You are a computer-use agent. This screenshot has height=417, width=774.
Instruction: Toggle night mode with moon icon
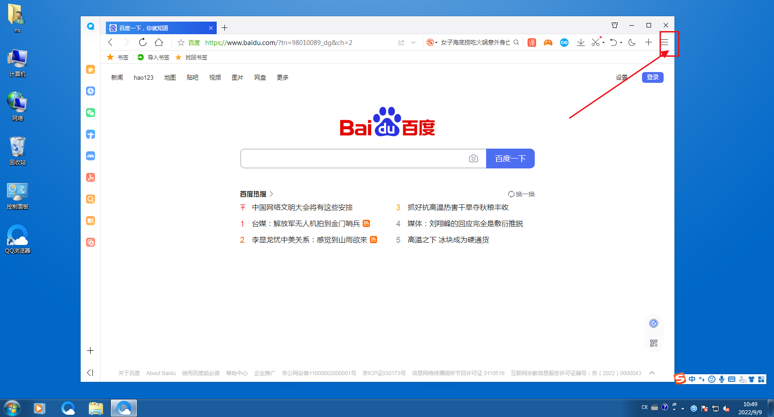632,42
